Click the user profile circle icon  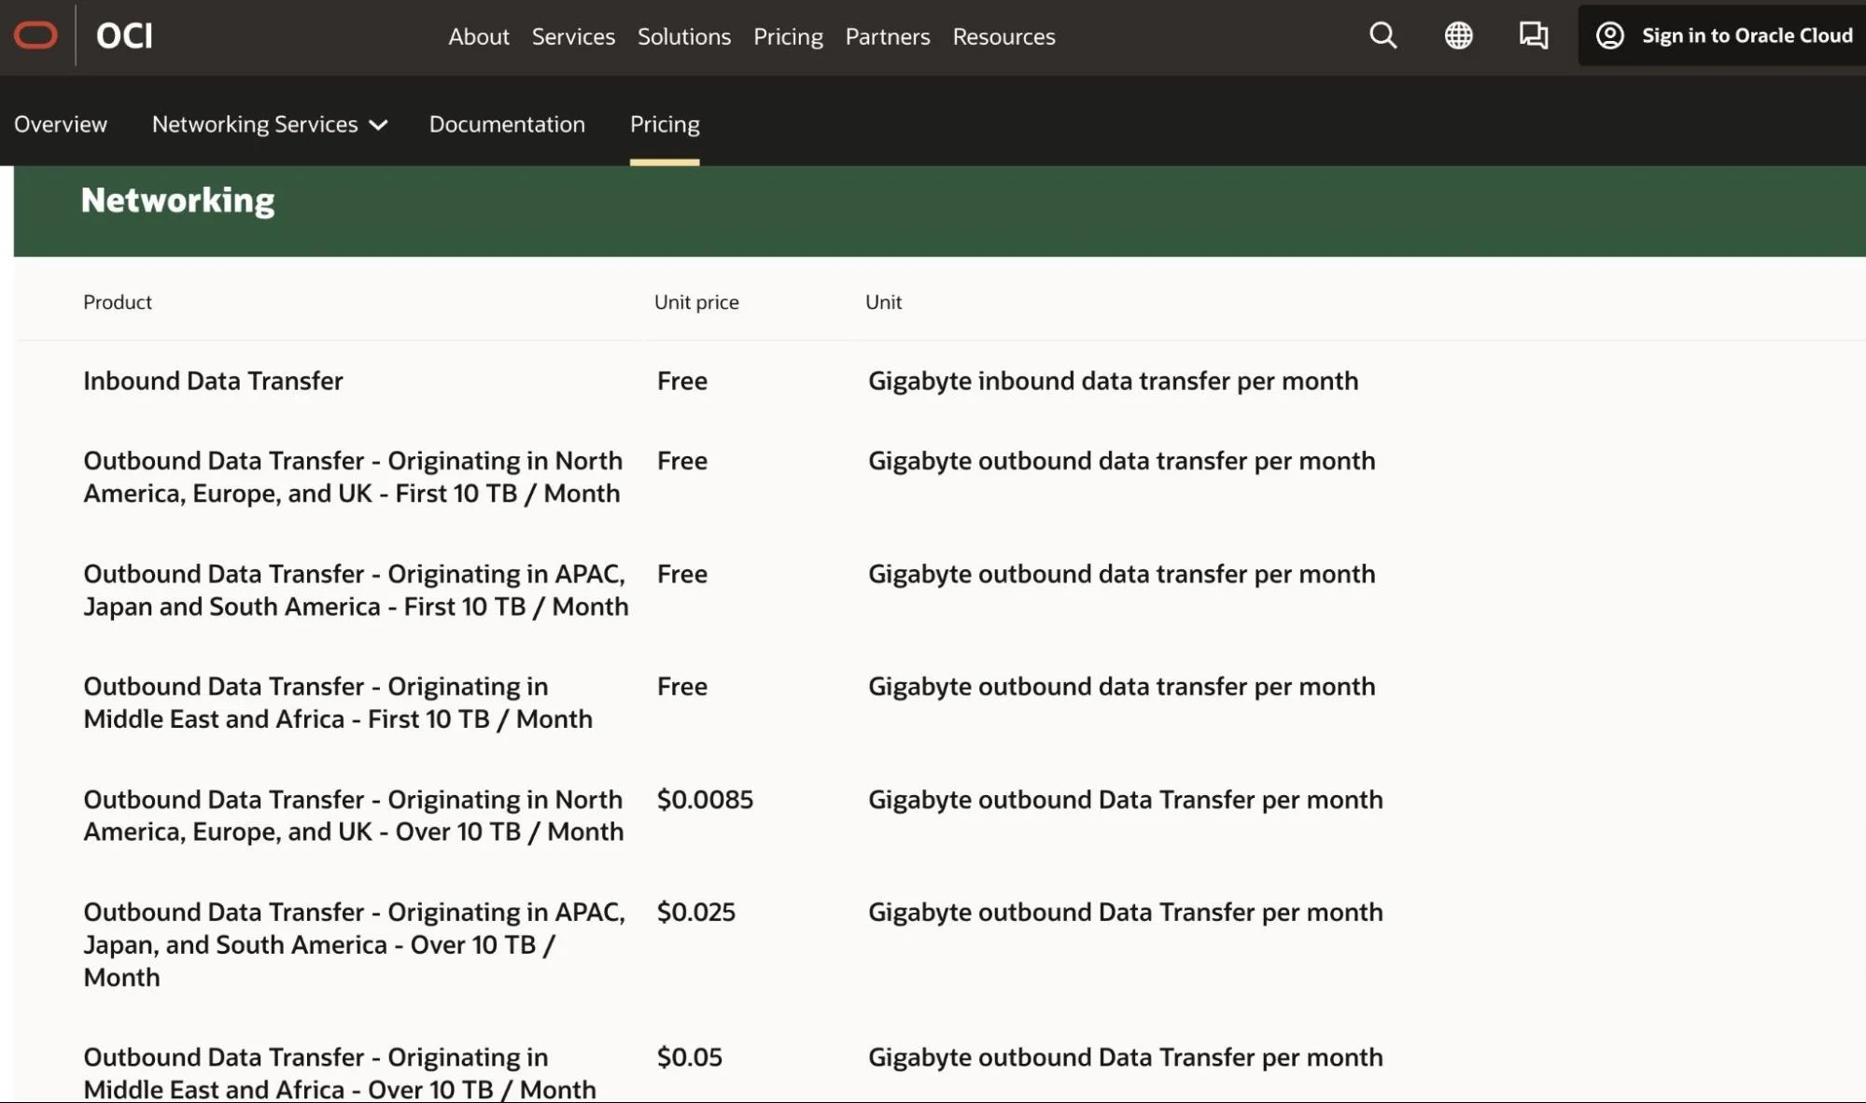click(1609, 35)
